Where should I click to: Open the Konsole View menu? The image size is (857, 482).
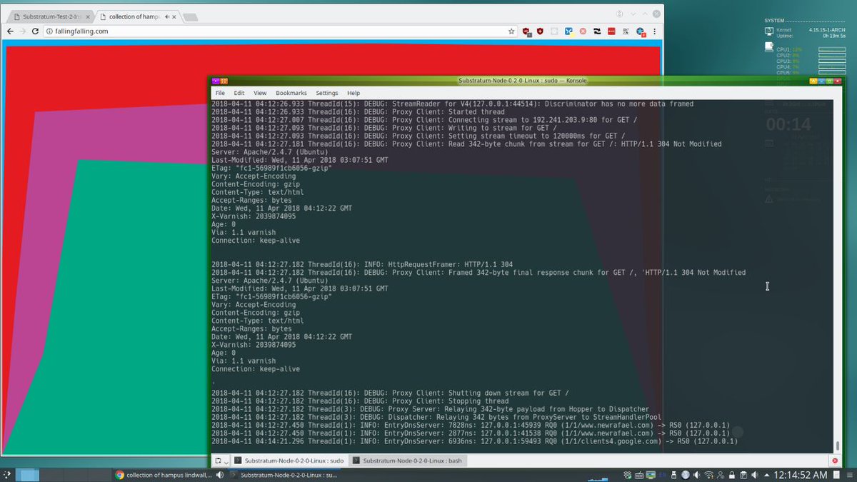[260, 93]
